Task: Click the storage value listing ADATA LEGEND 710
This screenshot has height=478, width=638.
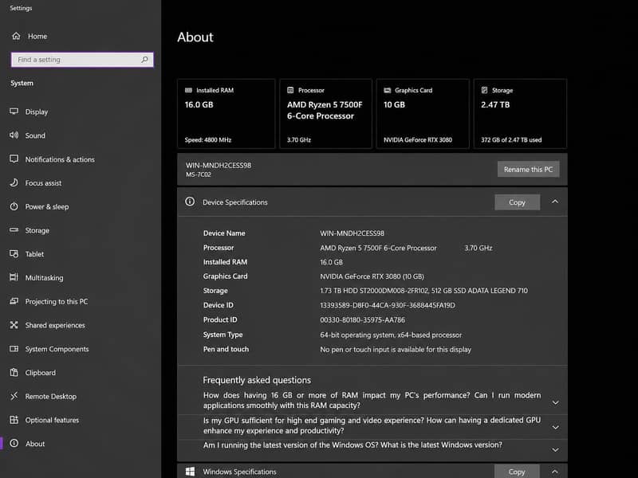Action: (x=423, y=291)
